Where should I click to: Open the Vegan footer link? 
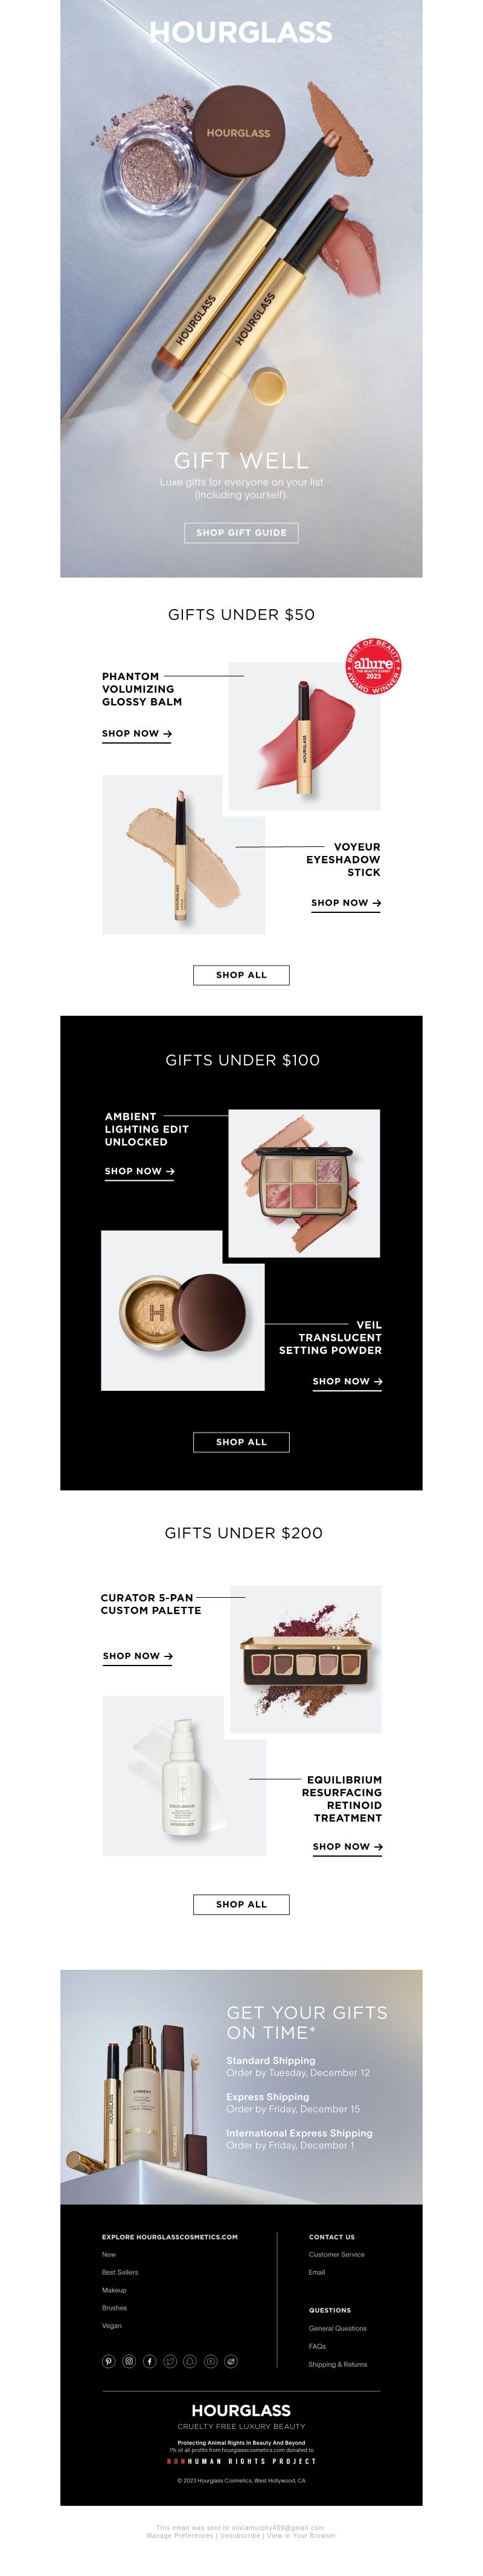[112, 2325]
